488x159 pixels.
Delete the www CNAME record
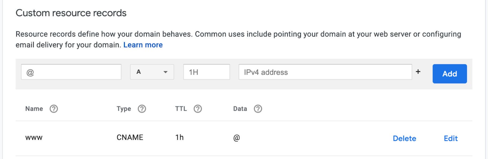tap(404, 138)
